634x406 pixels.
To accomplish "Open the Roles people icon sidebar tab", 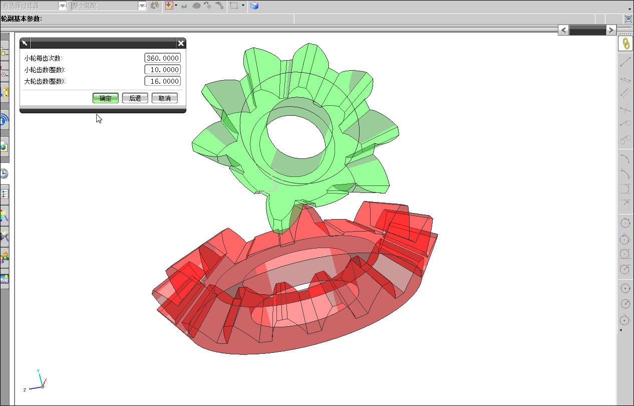I will click(4, 258).
